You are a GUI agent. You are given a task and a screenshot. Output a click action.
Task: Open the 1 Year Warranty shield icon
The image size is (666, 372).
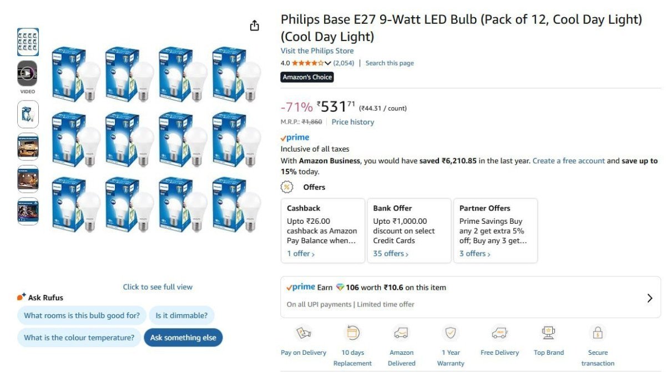point(450,334)
